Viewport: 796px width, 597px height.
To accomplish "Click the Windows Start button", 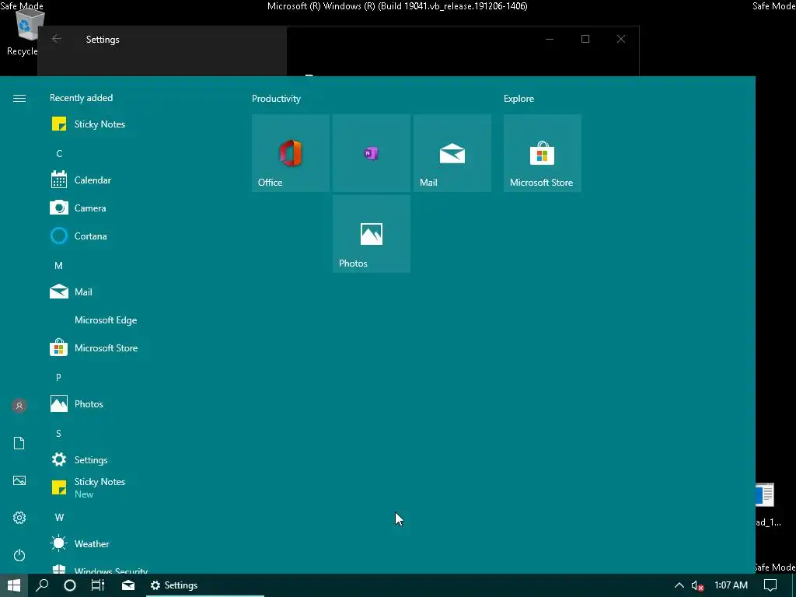I will click(14, 585).
